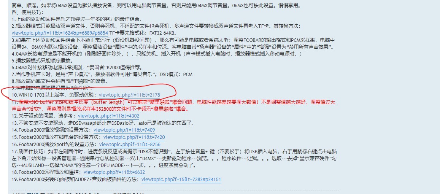Click the red ASIO buffer size warning text
This screenshot has height=194, width=440.
click(x=173, y=105)
